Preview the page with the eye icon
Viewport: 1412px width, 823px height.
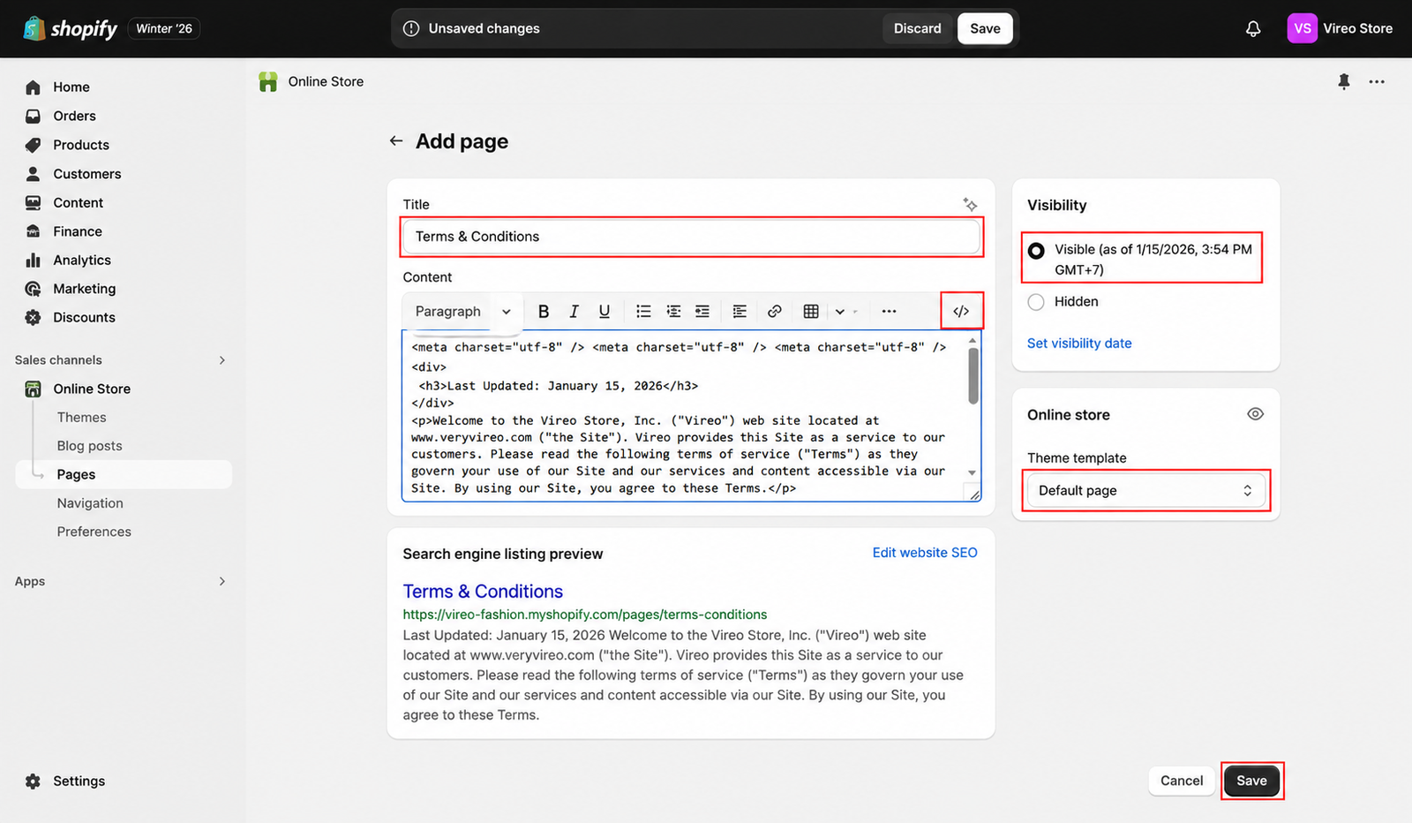[x=1255, y=414]
